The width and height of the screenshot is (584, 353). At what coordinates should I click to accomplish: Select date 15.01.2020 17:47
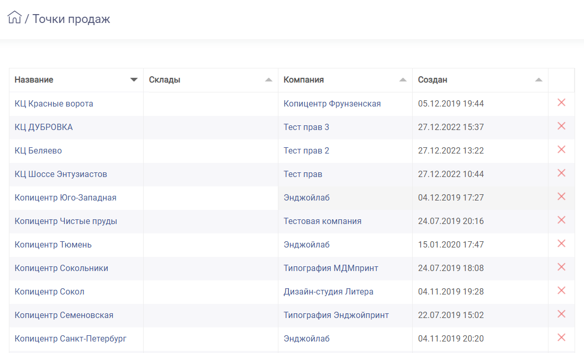451,244
